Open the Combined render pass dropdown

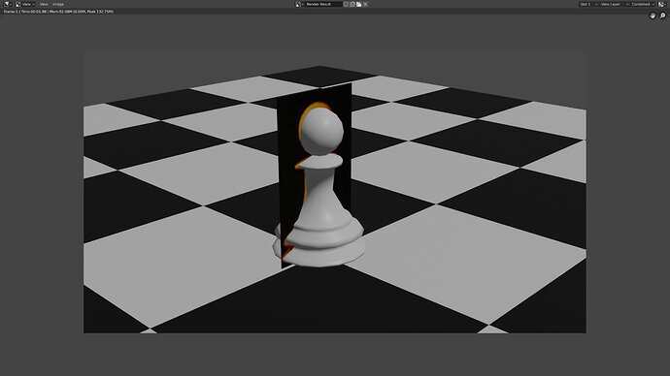point(643,4)
